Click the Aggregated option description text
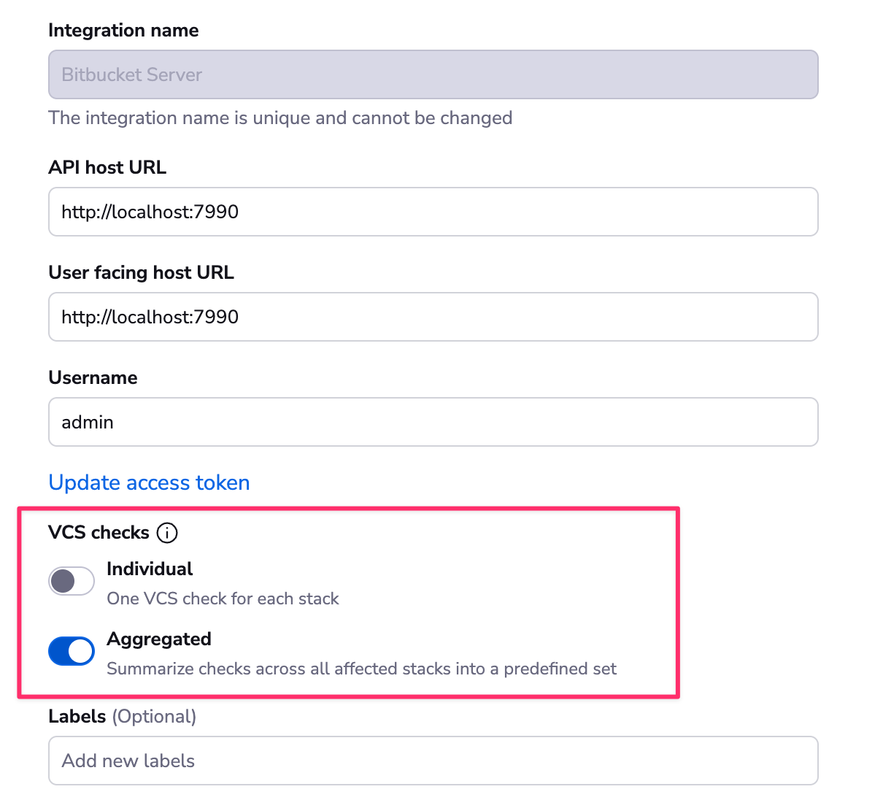Image resolution: width=883 pixels, height=800 pixels. click(360, 668)
